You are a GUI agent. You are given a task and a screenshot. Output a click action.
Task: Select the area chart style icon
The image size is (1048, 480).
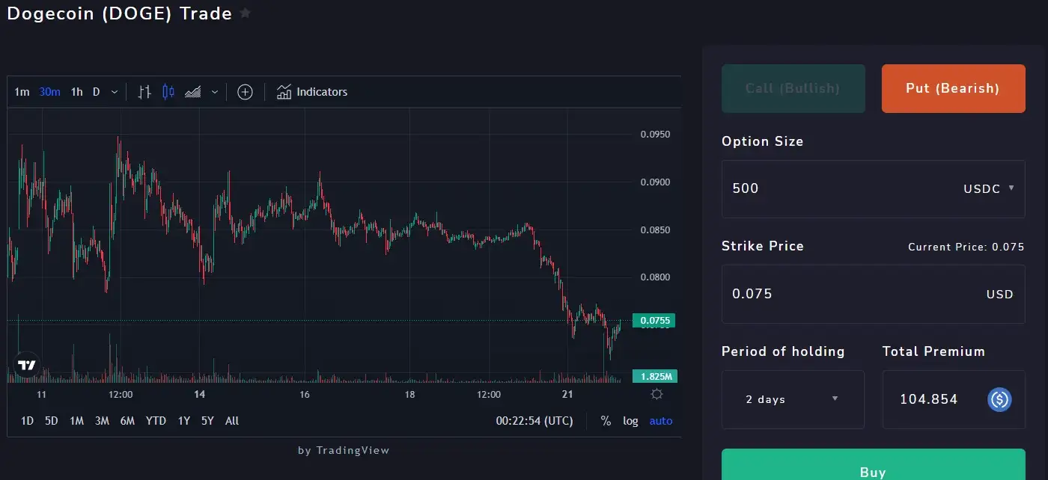pos(193,92)
